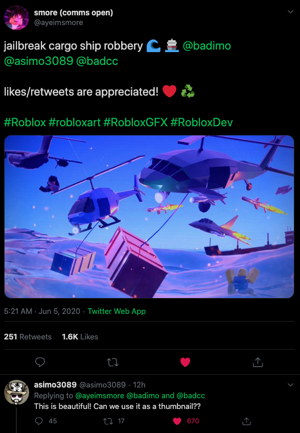Unlike the main tweet with the red heart
Screen dimensions: 300x433
185,362
